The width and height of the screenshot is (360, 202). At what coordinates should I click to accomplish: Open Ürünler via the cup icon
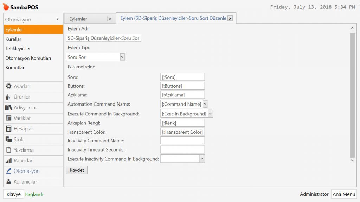[x=8, y=97]
